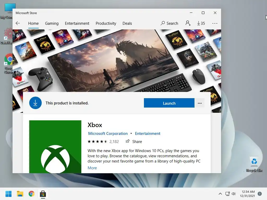Click the Microsoft Store taskbar icon
The height and width of the screenshot is (200, 267).
coord(43,194)
